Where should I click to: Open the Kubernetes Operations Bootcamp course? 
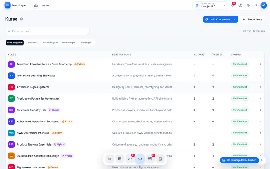(x=38, y=121)
